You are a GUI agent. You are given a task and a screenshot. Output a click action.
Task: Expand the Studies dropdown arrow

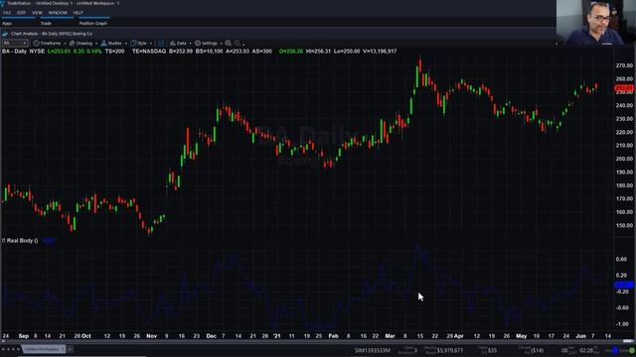[x=126, y=44]
